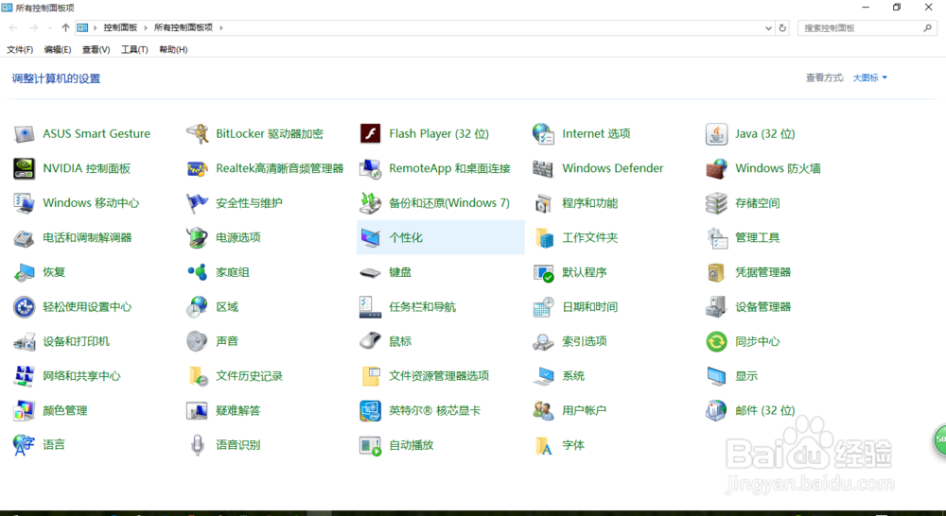Viewport: 946px width, 516px height.
Task: Open the 自动播放 icon
Action: click(370, 445)
